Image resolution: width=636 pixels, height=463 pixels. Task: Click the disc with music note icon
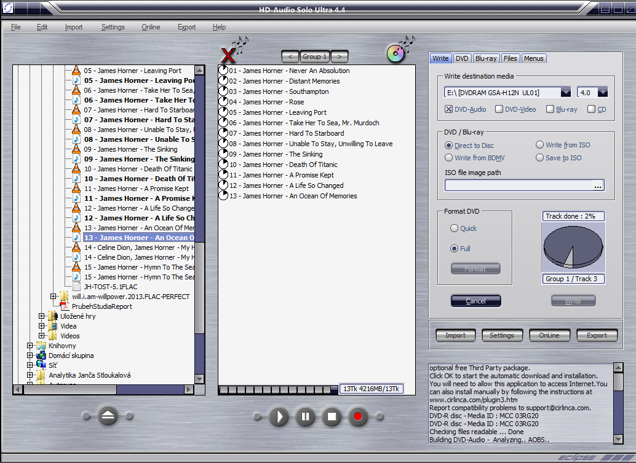pyautogui.click(x=397, y=53)
